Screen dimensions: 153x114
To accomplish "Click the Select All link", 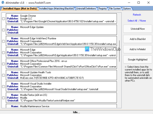I will [132, 21].
